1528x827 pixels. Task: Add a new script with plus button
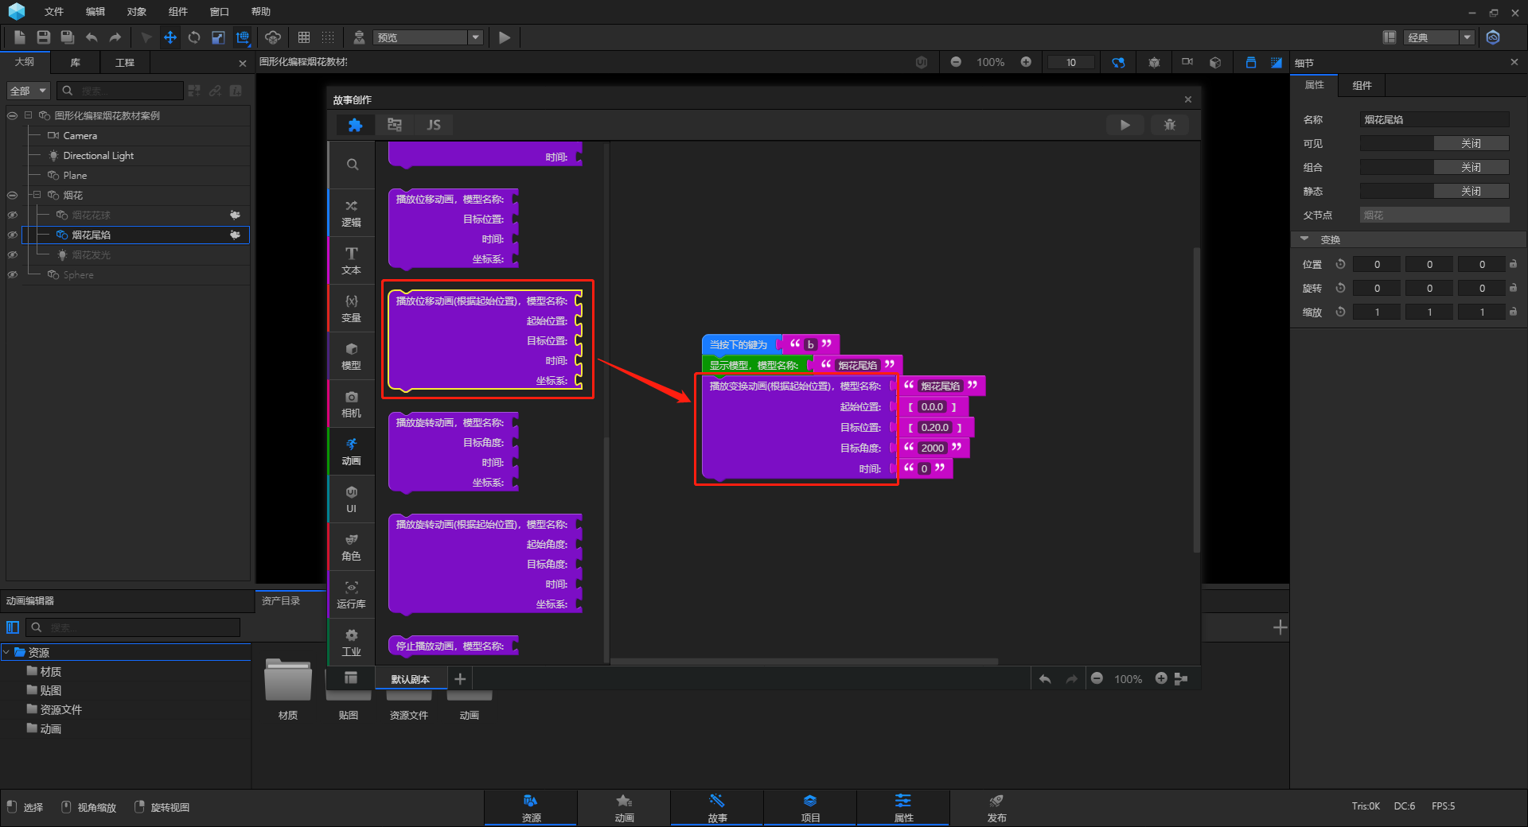point(460,679)
